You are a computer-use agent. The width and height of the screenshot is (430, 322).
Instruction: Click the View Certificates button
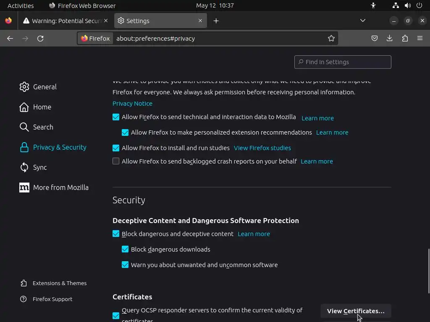coord(356,311)
